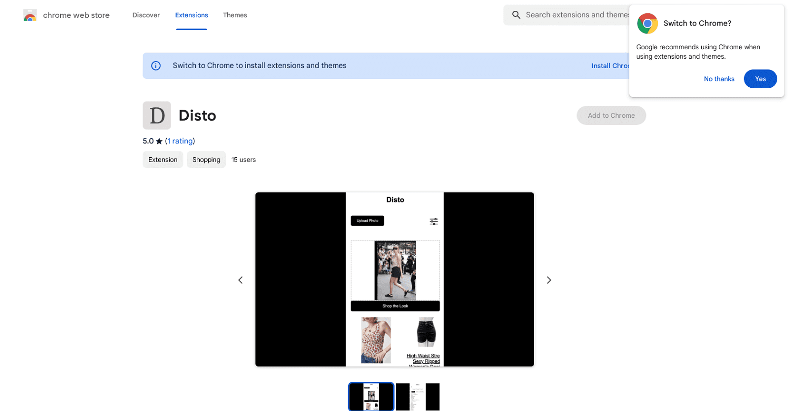Screen dimensions: 789x411
Task: Click the Chrome Web Store rainbow logo
Action: point(30,15)
